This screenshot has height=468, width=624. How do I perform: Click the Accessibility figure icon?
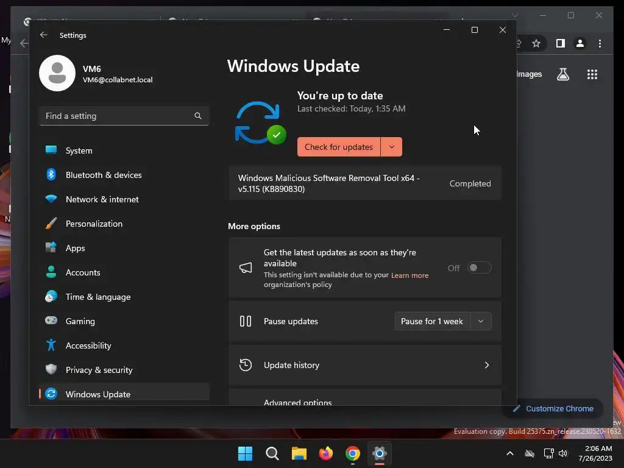tap(51, 345)
